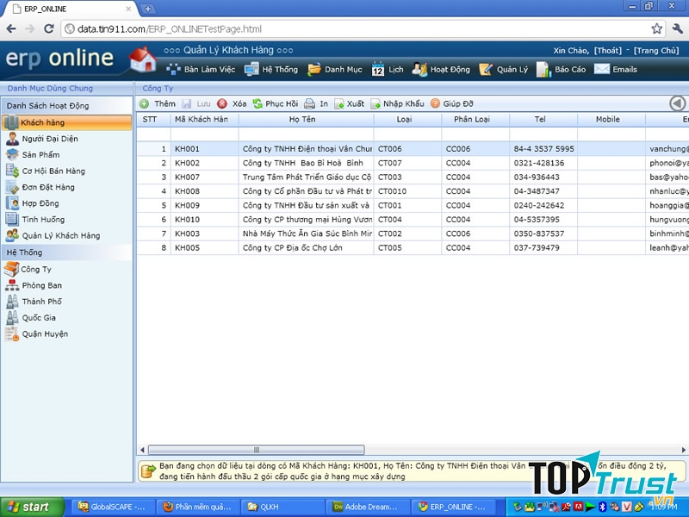This screenshot has width=689, height=517.
Task: Select Hợp Đồng in the sidebar
Action: point(41,203)
